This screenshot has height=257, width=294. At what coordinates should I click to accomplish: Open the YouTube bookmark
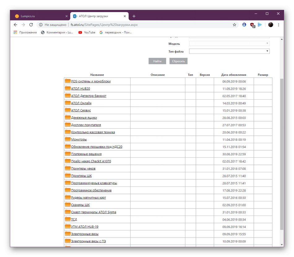[87, 32]
